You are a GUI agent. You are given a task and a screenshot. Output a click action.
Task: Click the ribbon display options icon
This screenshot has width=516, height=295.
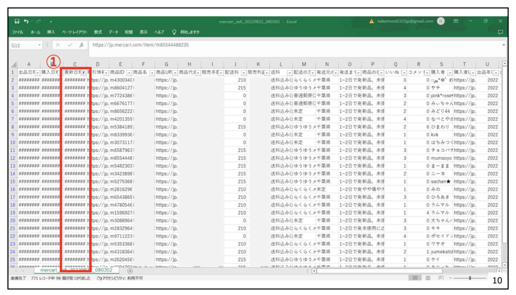[456, 22]
